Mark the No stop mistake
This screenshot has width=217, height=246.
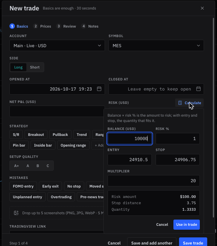pos(74,186)
